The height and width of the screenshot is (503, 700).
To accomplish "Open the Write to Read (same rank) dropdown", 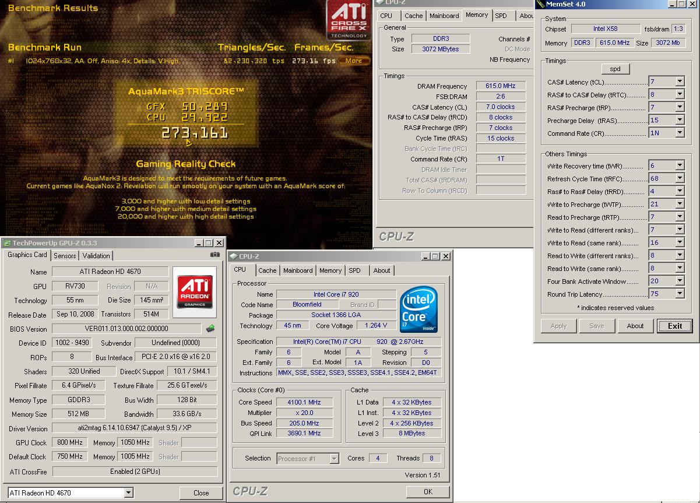I will 680,242.
